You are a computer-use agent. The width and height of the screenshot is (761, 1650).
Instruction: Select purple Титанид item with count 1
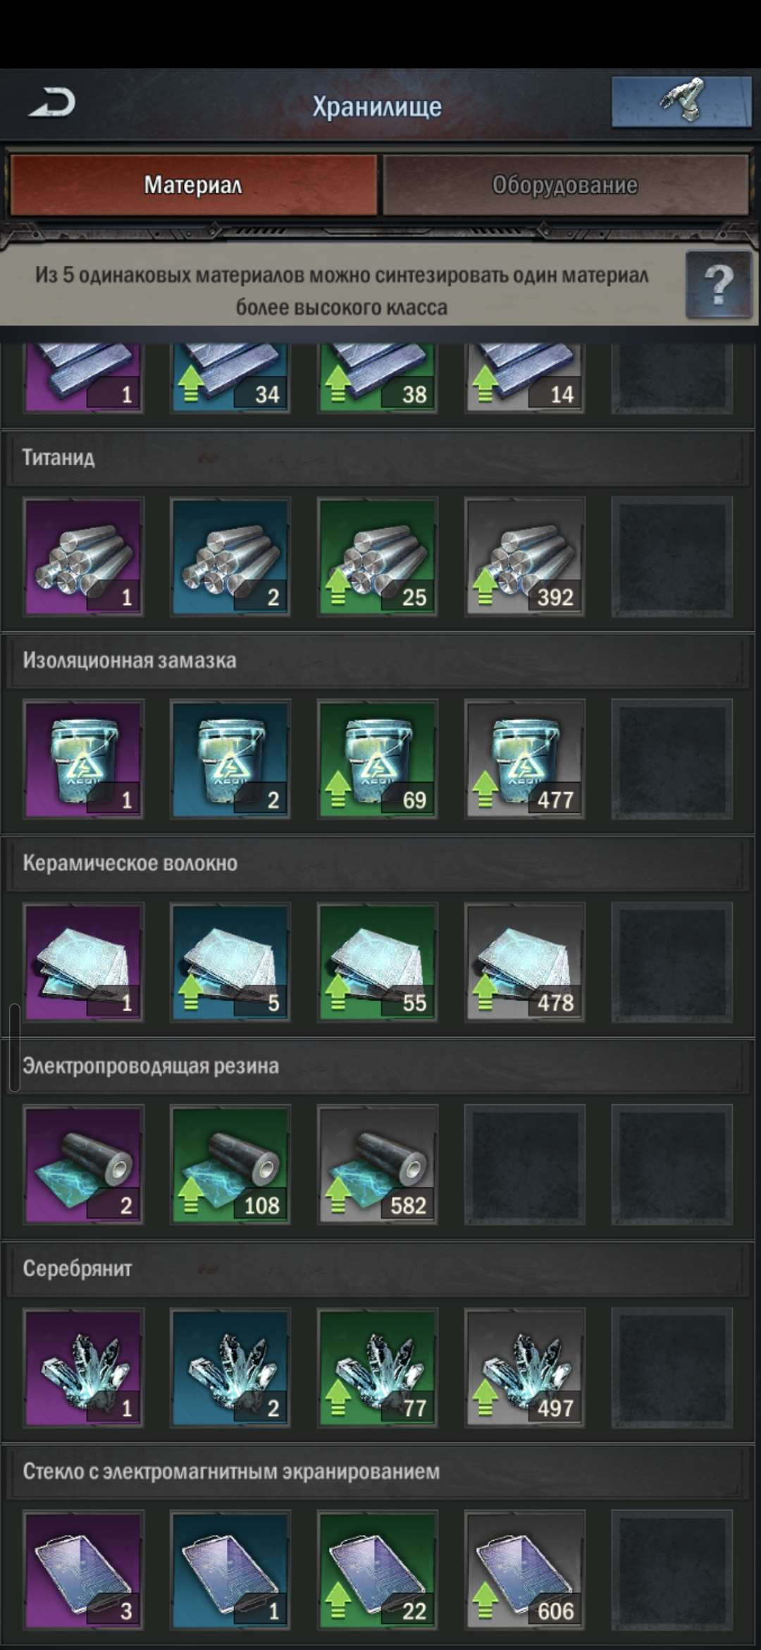tap(84, 556)
